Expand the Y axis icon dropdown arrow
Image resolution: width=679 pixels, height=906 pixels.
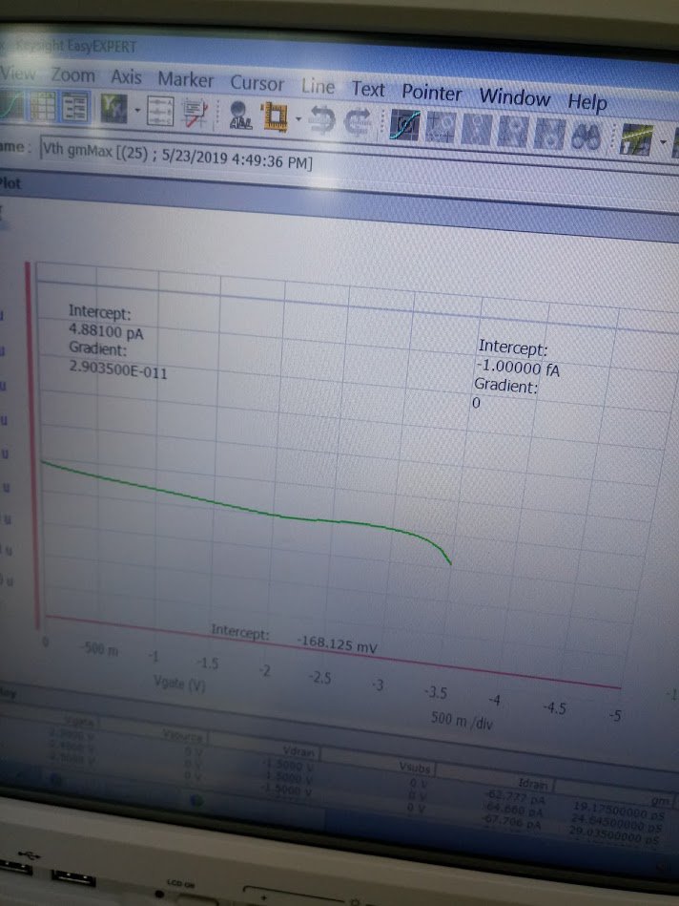tap(137, 110)
